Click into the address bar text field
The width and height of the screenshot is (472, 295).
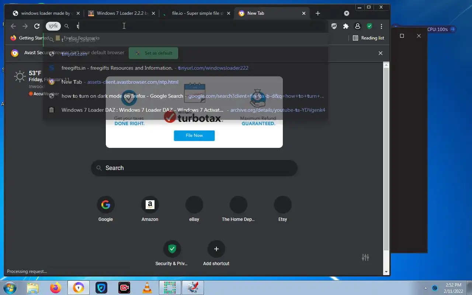199,26
